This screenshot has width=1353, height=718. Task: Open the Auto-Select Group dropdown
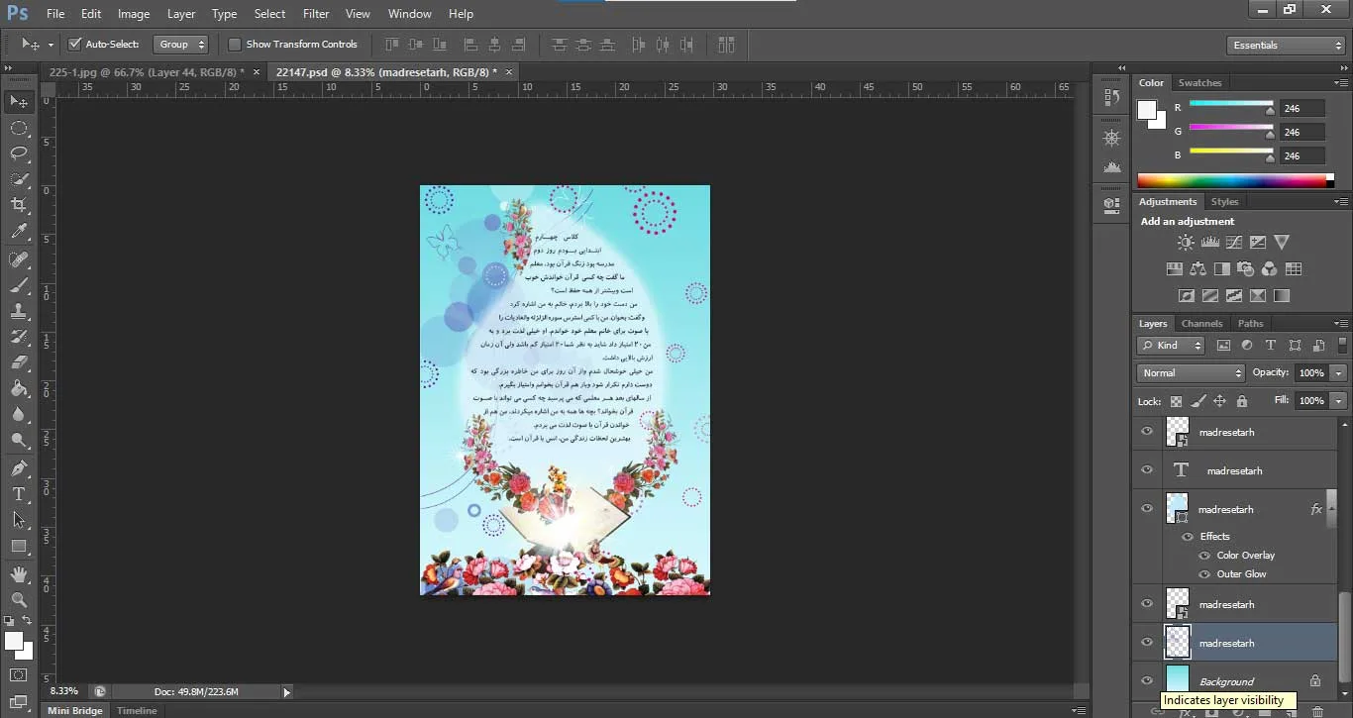coord(182,44)
